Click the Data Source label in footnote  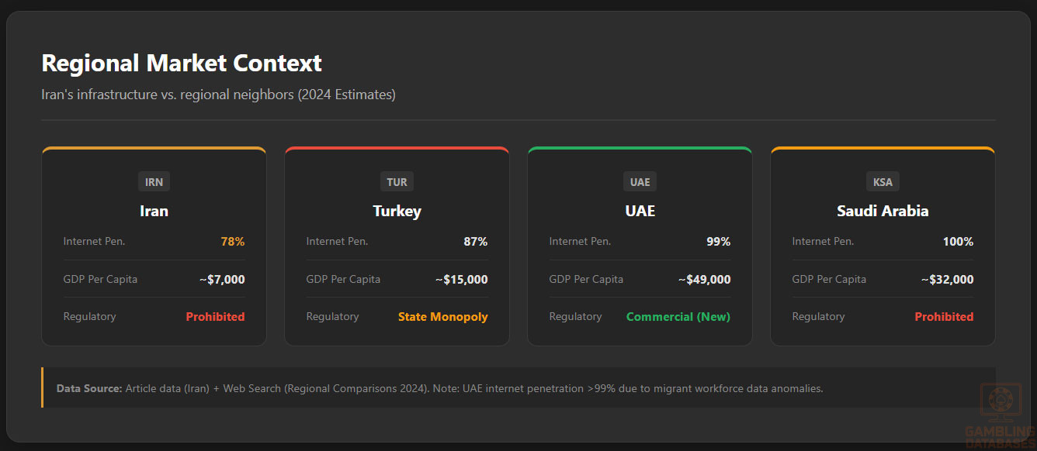point(89,388)
